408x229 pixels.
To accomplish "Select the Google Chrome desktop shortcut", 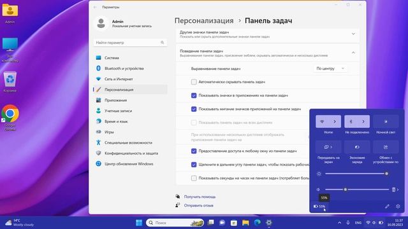I will click(10, 118).
